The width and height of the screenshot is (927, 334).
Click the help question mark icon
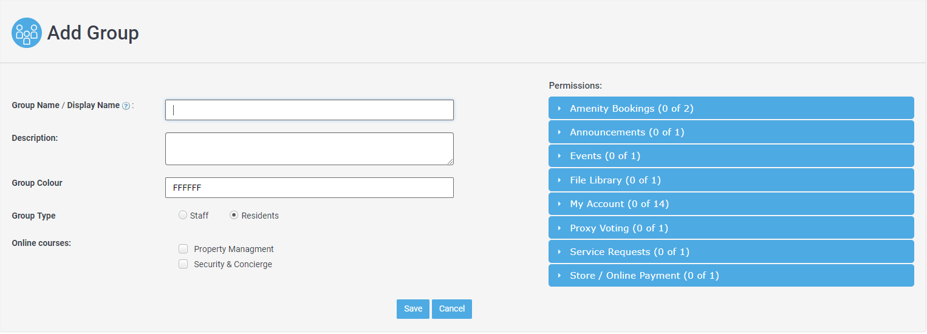tap(126, 106)
